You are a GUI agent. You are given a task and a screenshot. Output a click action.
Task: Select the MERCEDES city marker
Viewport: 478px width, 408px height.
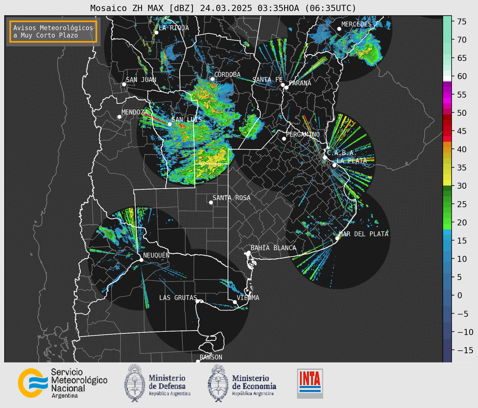339,29
